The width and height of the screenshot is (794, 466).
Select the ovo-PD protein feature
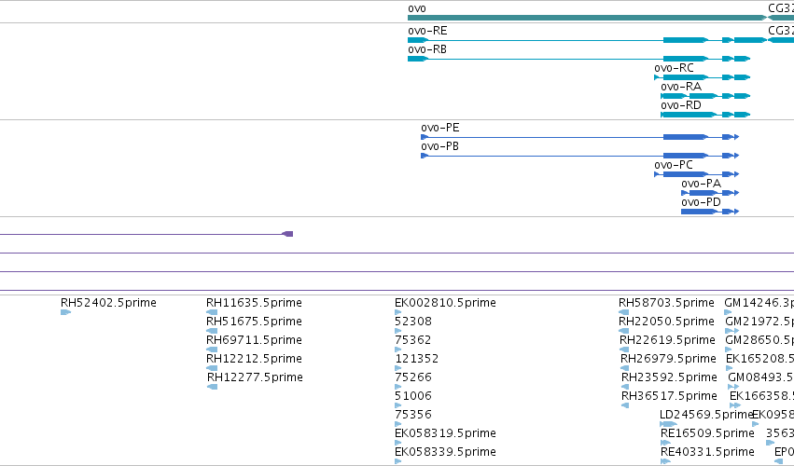pos(710,212)
